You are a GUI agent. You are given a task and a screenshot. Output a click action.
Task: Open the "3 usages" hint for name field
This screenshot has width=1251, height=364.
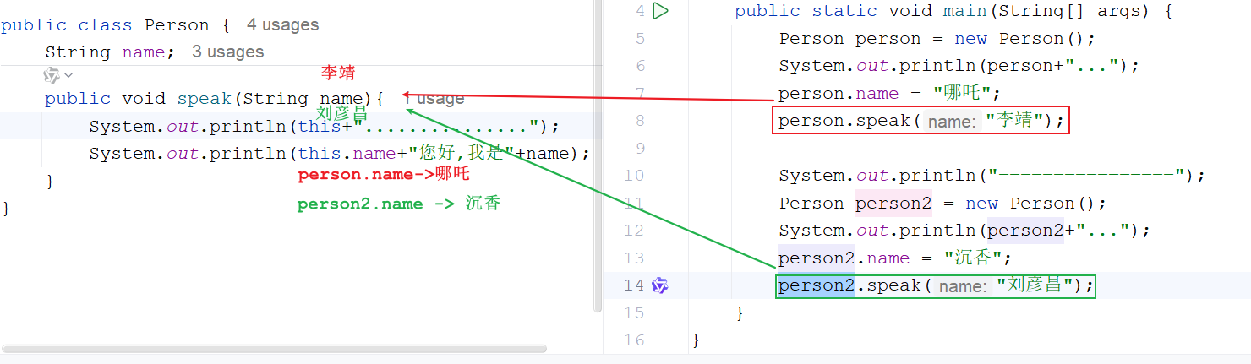pos(227,52)
